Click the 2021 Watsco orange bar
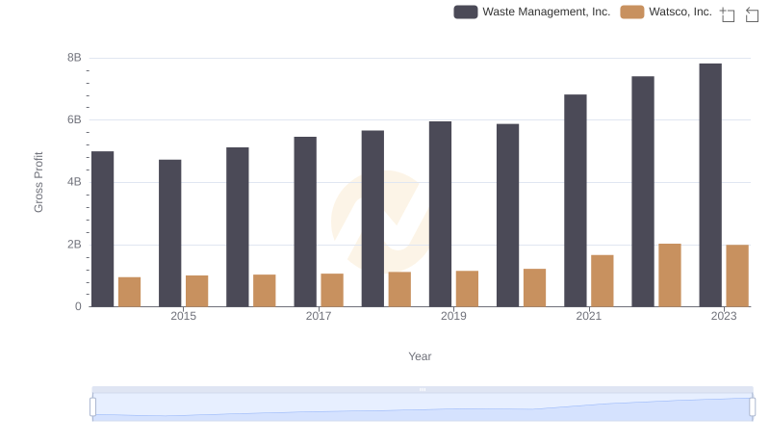The height and width of the screenshot is (444, 770). tap(603, 281)
